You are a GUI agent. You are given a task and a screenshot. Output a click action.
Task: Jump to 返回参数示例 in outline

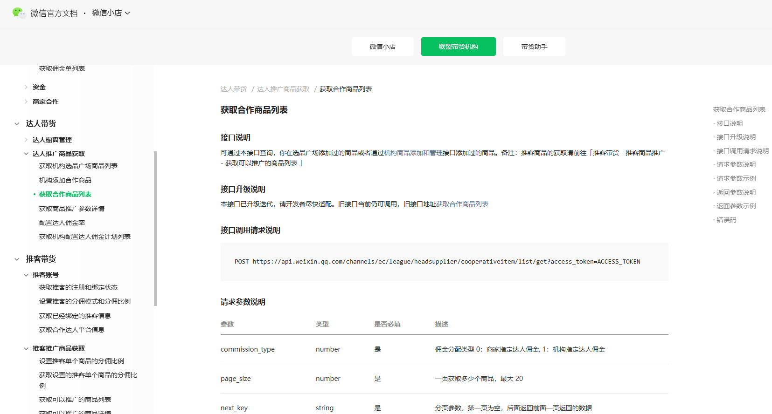tap(736, 206)
